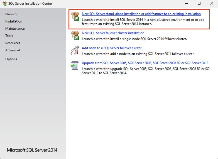Click text about upgrading to SQL Server 2014
The height and width of the screenshot is (159, 218).
click(146, 71)
